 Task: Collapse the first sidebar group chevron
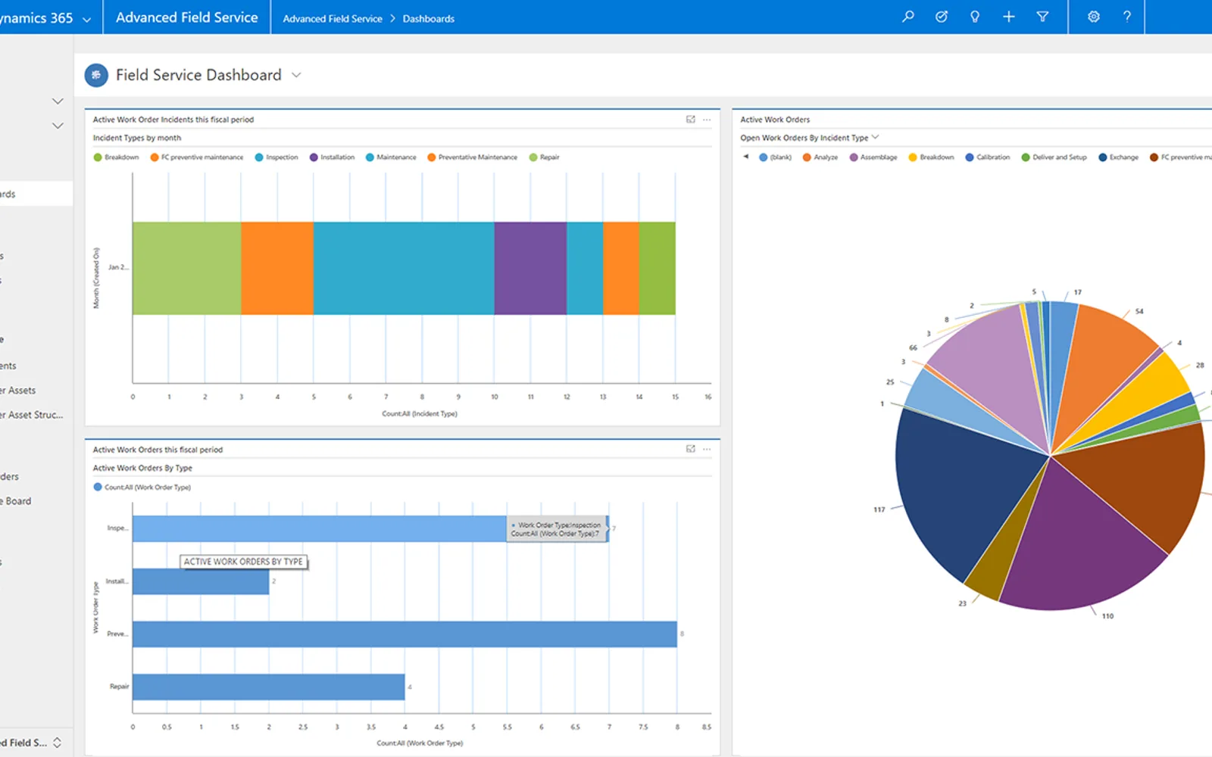coord(58,101)
